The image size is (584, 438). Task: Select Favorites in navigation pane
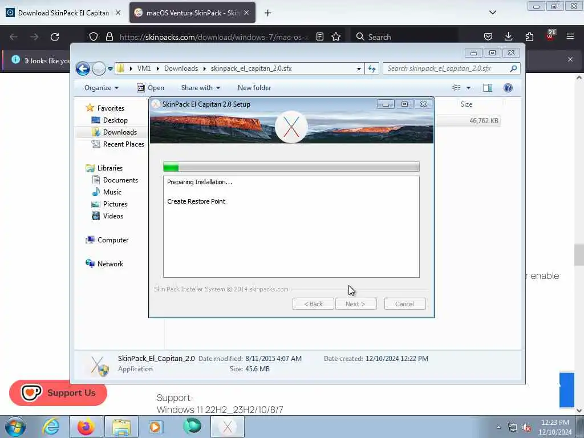pos(105,108)
